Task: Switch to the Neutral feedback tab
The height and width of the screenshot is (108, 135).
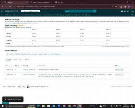Action: click(x=21, y=59)
